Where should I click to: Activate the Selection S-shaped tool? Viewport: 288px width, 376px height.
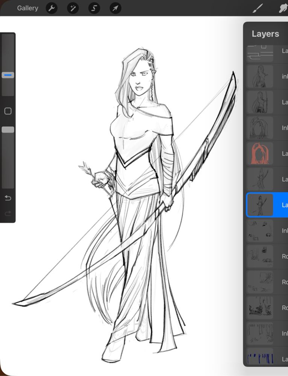click(94, 8)
